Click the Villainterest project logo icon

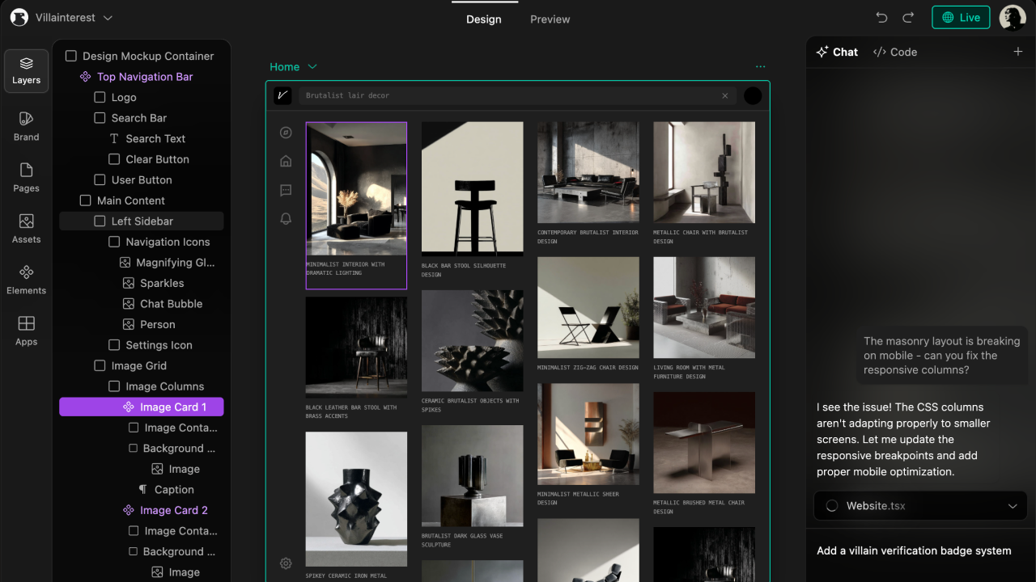click(19, 18)
